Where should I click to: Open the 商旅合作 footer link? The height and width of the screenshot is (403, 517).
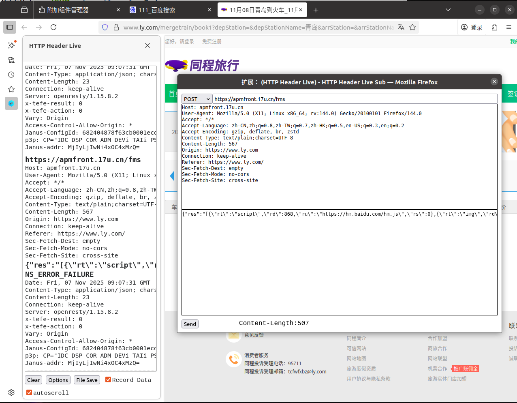[438, 348]
